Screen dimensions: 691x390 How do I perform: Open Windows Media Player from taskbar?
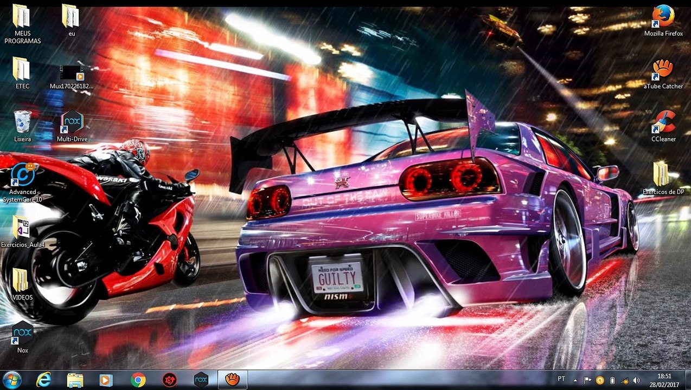[x=106, y=380]
